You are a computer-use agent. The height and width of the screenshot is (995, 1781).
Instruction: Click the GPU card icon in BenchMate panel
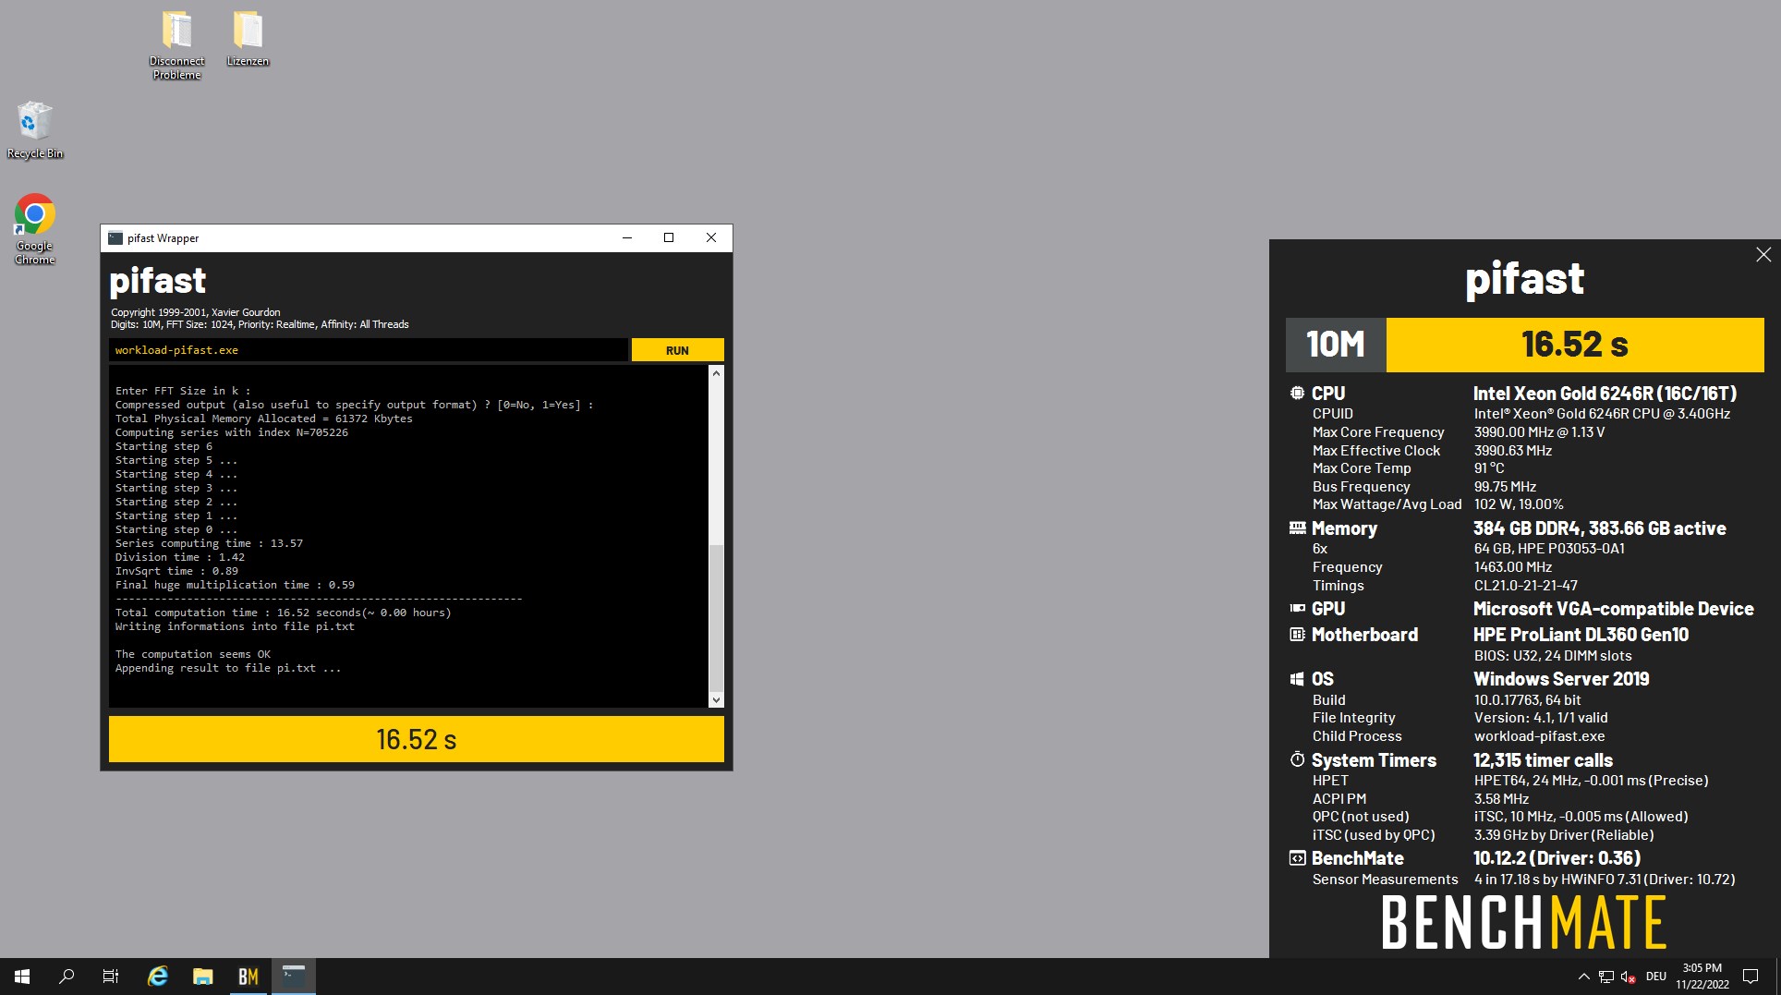[x=1297, y=608]
